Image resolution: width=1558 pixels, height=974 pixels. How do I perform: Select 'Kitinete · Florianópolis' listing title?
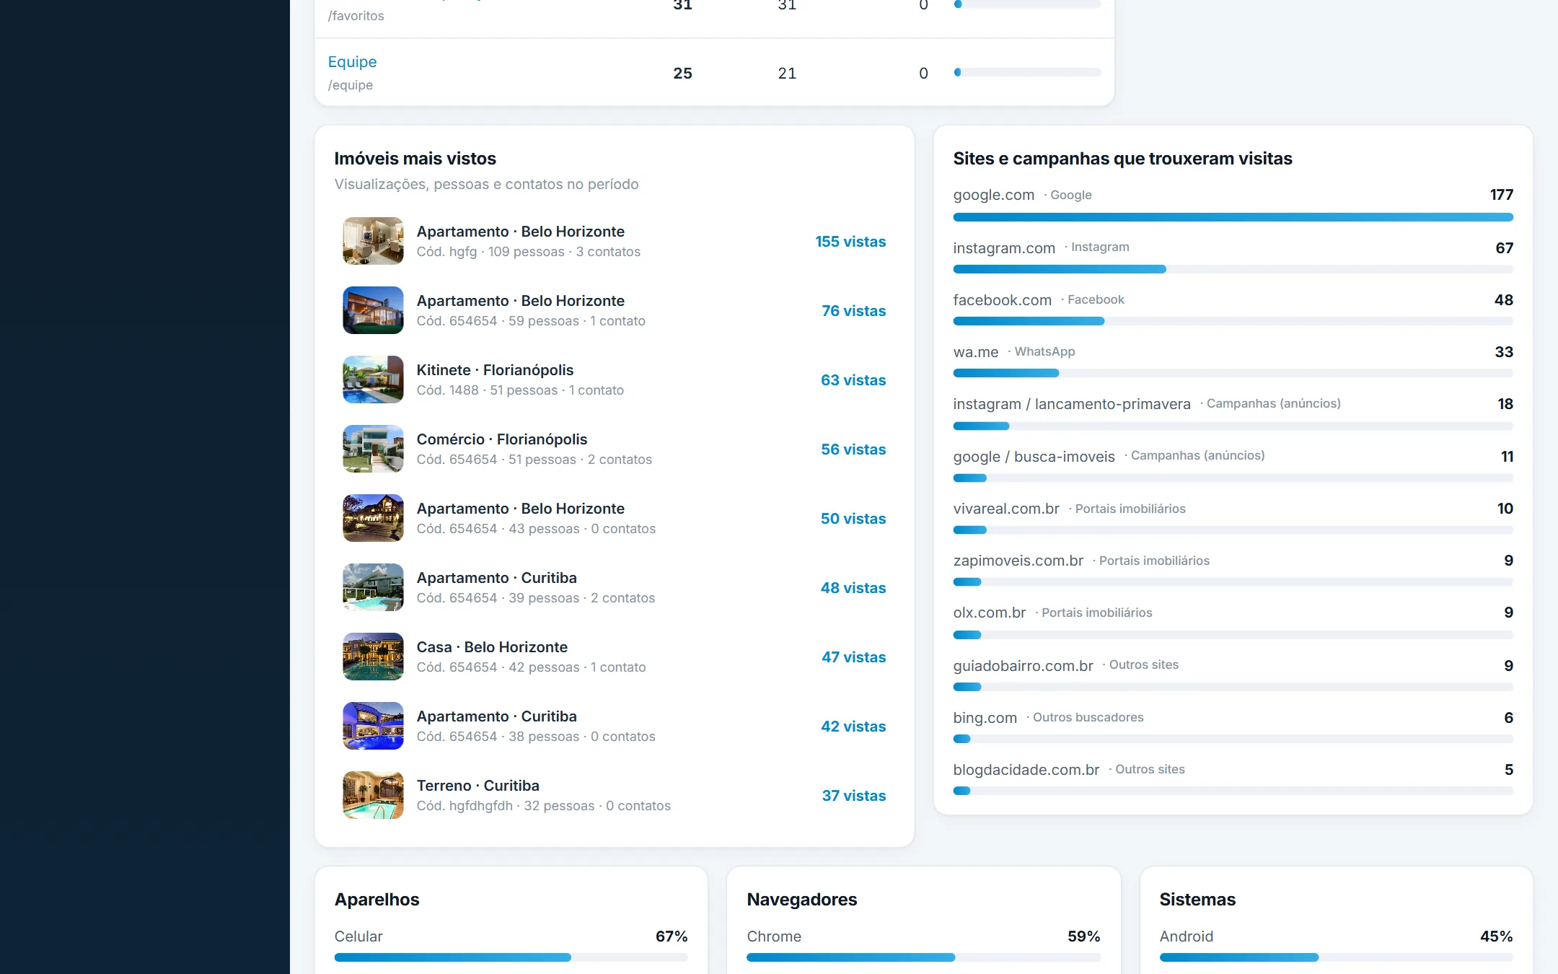click(x=495, y=370)
